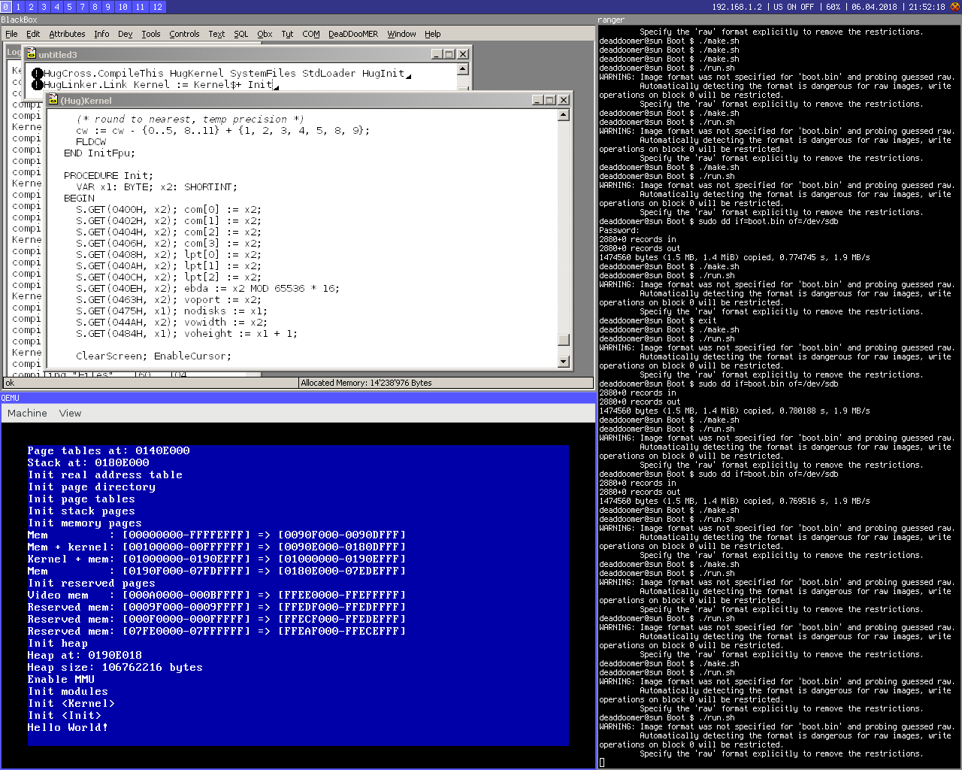Click the HugLinker.Link commander icon
This screenshot has width=962, height=770.
pos(38,85)
